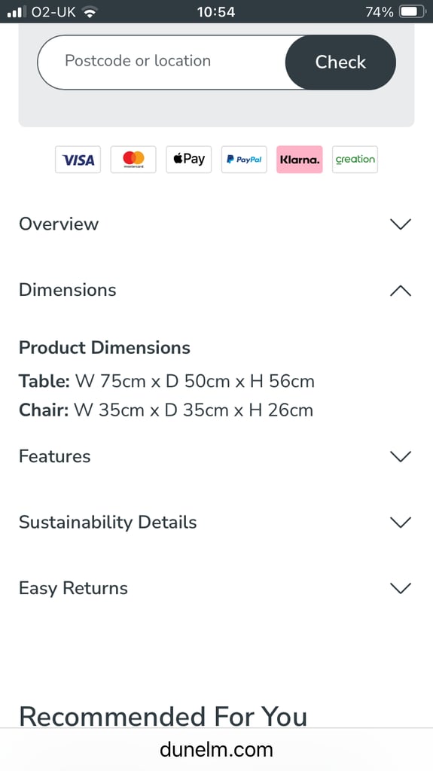The height and width of the screenshot is (771, 433).
Task: Click the Visa payment icon
Action: tap(78, 160)
